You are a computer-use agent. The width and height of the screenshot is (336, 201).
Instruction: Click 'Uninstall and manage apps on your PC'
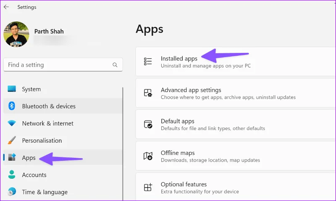point(206,66)
